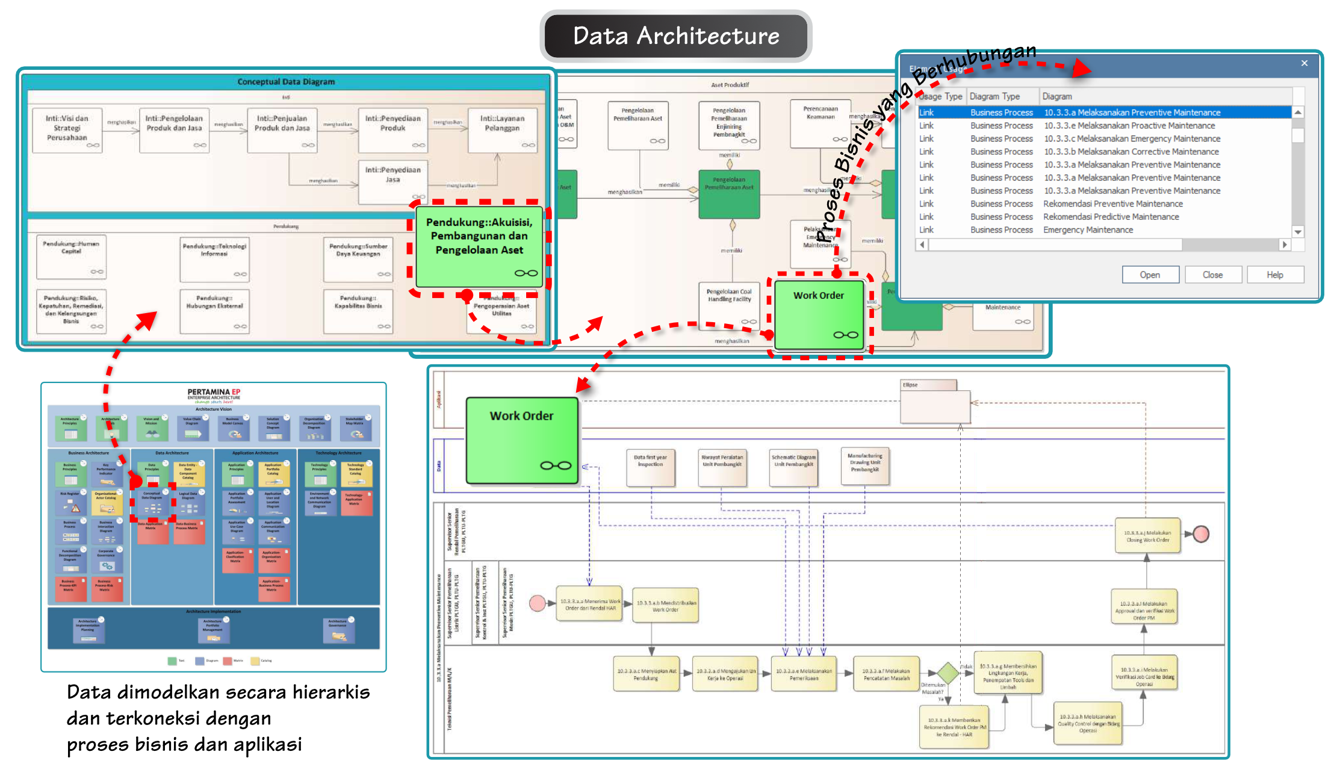Open the Technology Standard Catalog tile
Screen dimensions: 1340x772
tap(356, 474)
